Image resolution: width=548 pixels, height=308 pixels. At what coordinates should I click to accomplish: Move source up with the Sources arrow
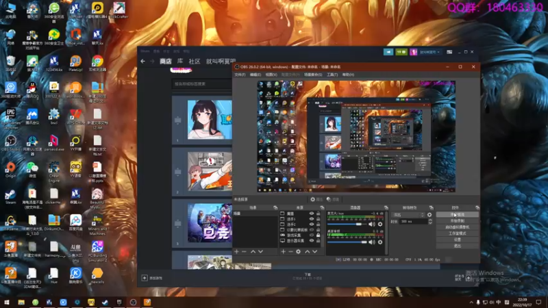coord(307,251)
